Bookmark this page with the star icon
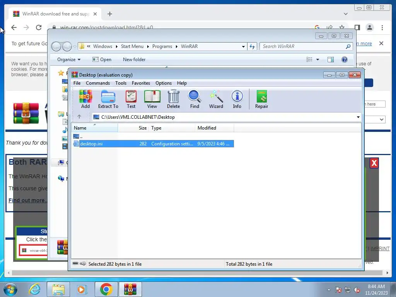The height and width of the screenshot is (297, 396). click(342, 27)
